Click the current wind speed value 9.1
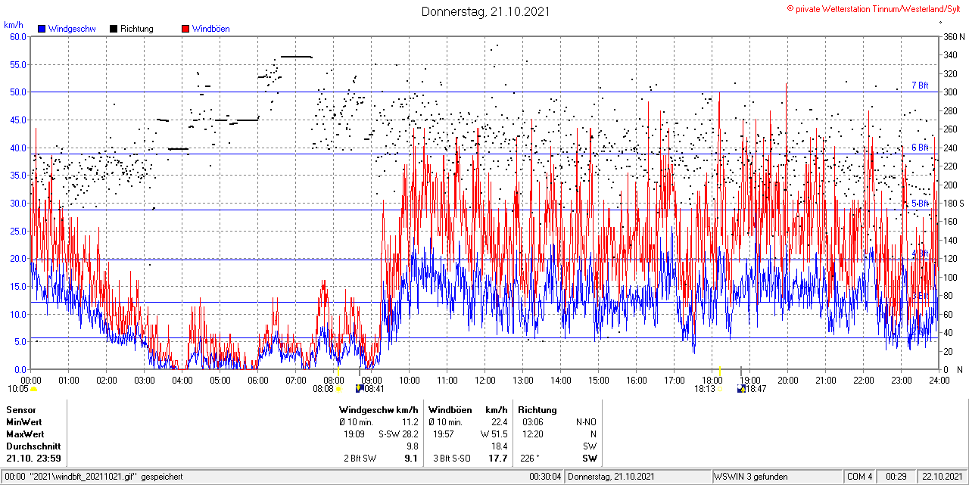969x485 pixels. pyautogui.click(x=411, y=459)
